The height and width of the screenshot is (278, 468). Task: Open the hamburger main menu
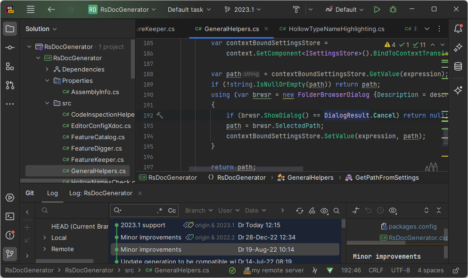(30, 9)
